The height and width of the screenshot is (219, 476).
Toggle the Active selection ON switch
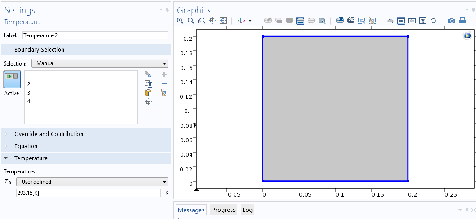[x=12, y=79]
